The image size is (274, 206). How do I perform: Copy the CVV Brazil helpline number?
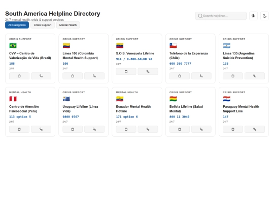(19, 76)
